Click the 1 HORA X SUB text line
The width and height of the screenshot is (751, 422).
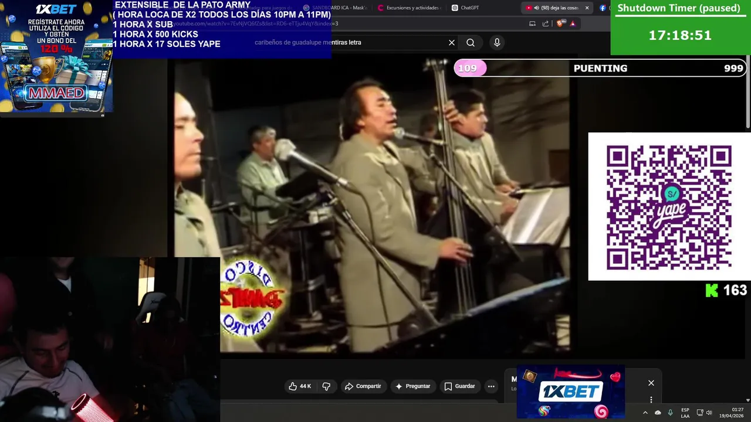click(143, 25)
